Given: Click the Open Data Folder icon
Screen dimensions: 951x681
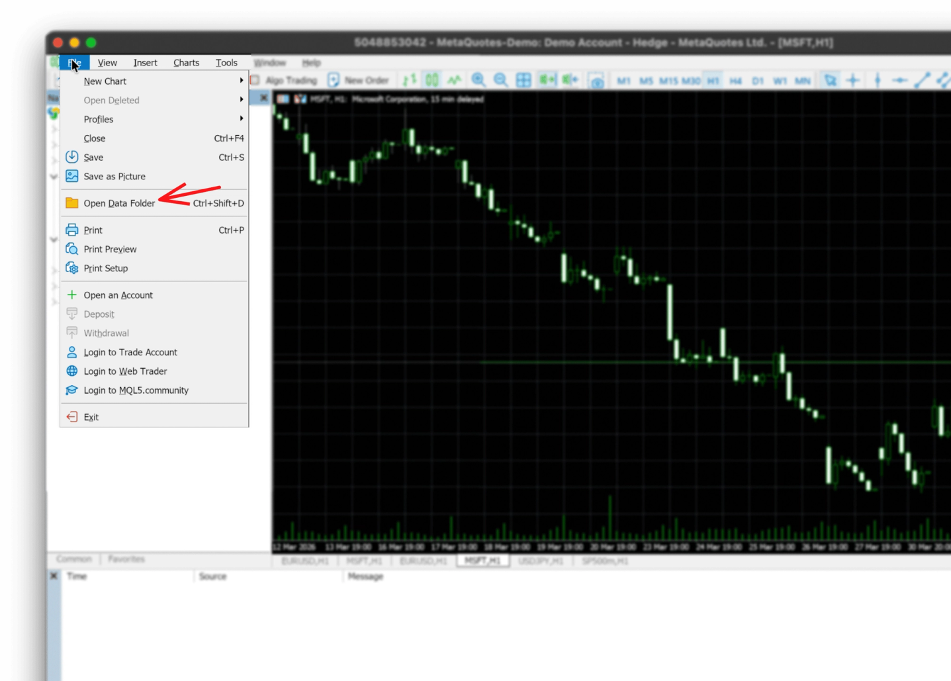Looking at the screenshot, I should pos(72,203).
